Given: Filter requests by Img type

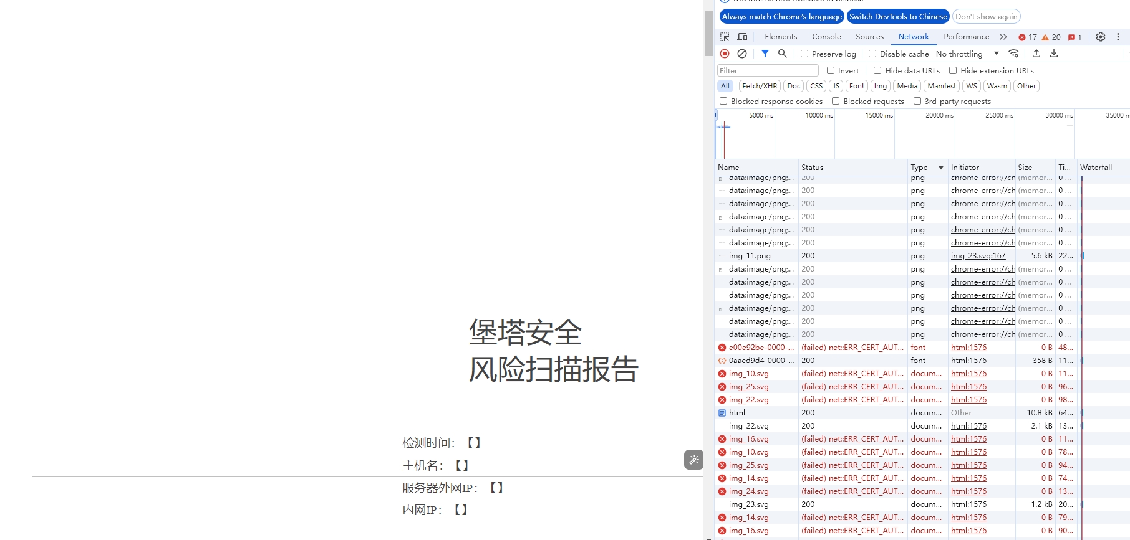Looking at the screenshot, I should 881,86.
